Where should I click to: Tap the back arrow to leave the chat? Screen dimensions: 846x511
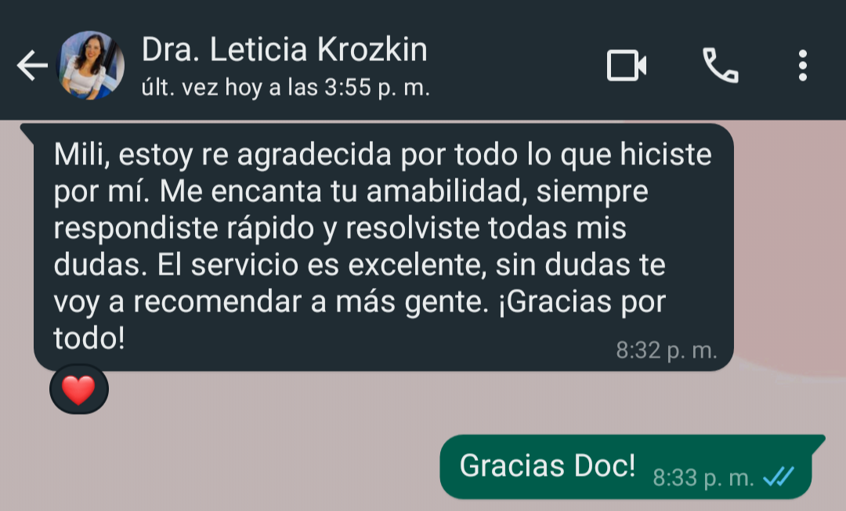[x=32, y=65]
